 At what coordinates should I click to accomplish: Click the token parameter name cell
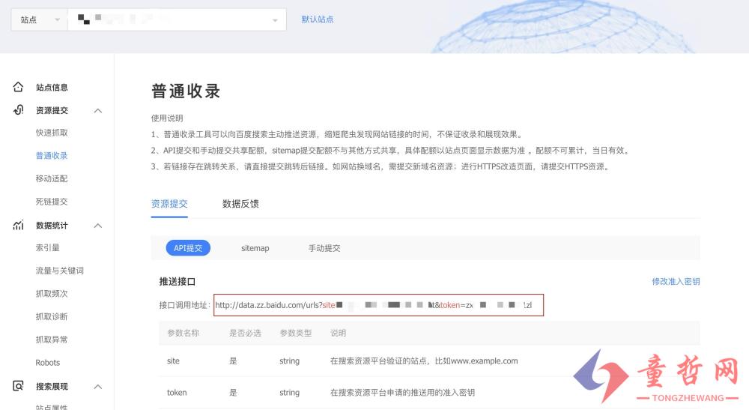(177, 392)
